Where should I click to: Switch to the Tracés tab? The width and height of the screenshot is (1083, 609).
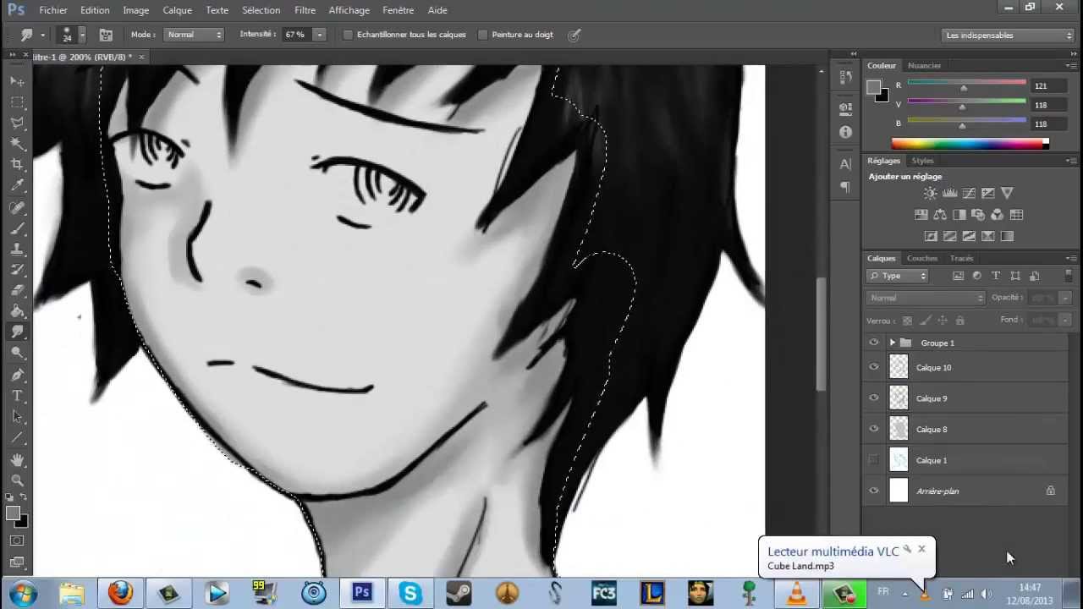coord(961,258)
